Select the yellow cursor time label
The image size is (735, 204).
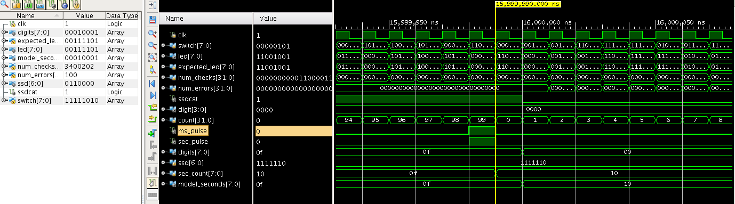point(528,4)
